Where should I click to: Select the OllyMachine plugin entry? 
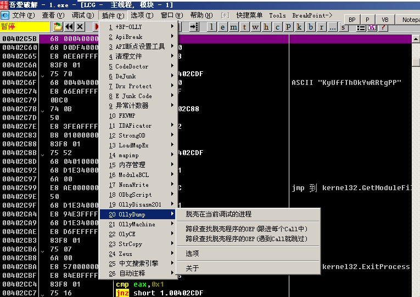click(x=138, y=224)
